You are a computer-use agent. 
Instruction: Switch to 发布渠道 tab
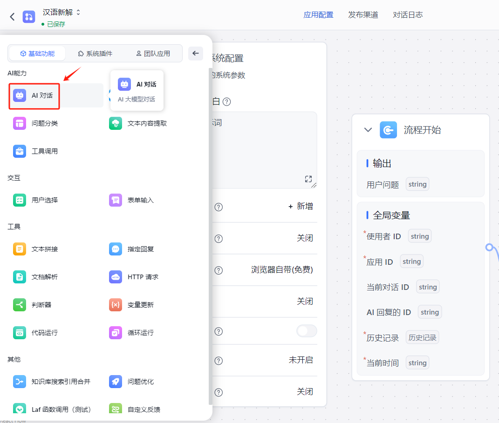tap(363, 15)
